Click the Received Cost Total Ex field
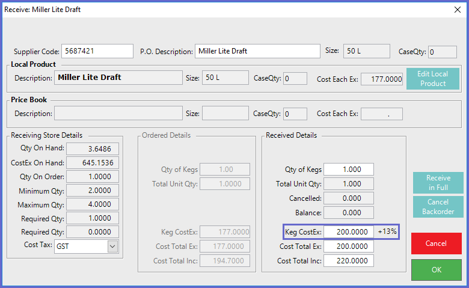This screenshot has width=469, height=288. pos(349,247)
